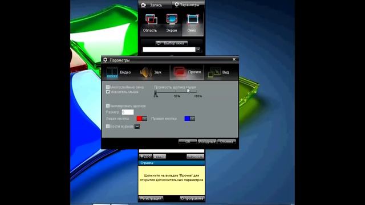
Task: Switch to the Запись tab in recorder
Action: tap(155, 5)
